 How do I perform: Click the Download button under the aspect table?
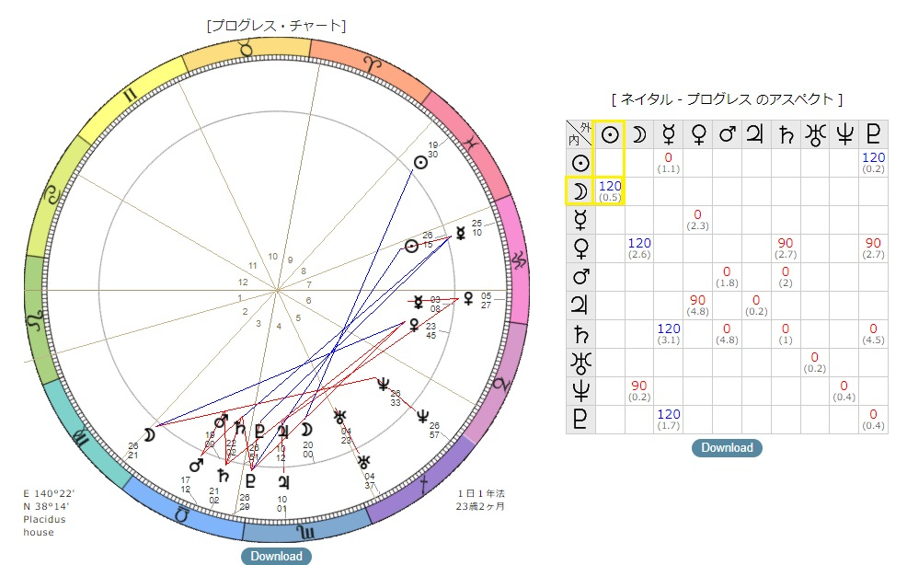(x=727, y=447)
